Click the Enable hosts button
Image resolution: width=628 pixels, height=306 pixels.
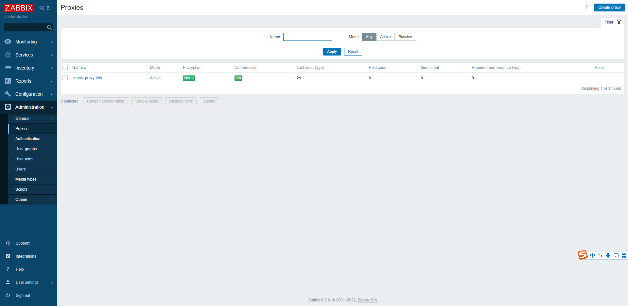click(147, 101)
